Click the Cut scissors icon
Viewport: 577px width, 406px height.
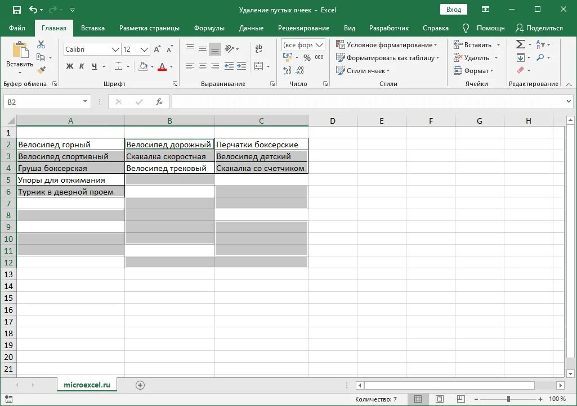[41, 45]
